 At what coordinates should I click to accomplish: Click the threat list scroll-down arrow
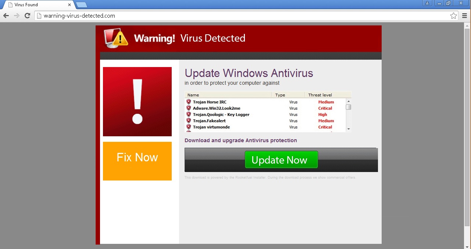pos(349,129)
